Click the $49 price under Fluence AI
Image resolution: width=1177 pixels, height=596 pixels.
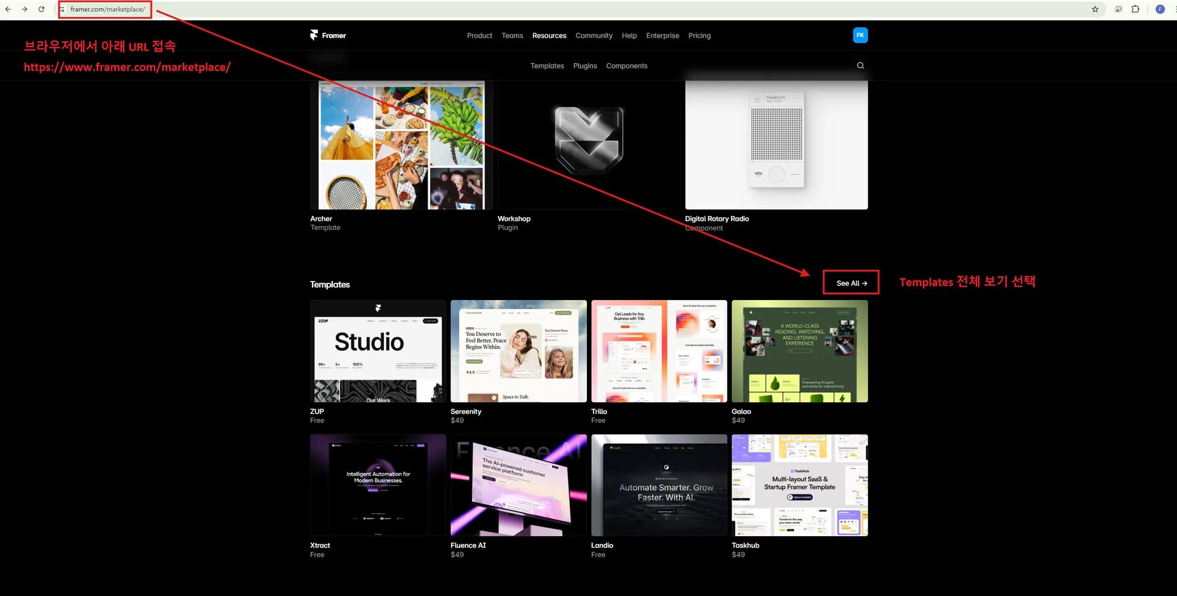tap(457, 555)
